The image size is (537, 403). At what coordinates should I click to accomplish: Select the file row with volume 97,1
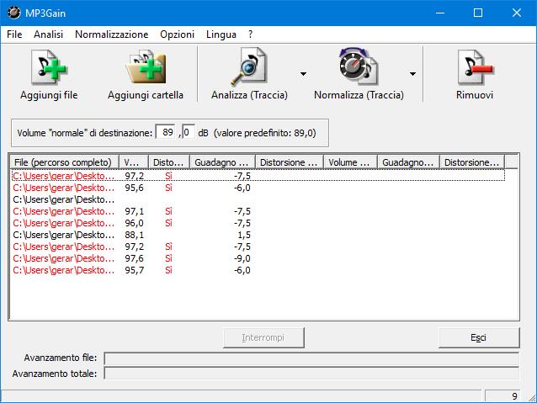(x=258, y=211)
